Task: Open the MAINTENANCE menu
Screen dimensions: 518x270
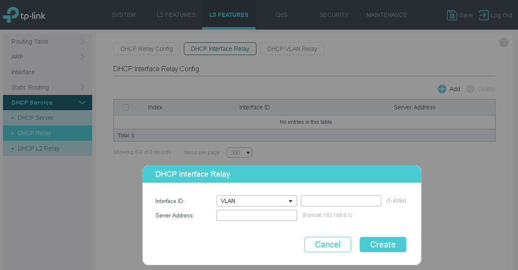Action: click(x=387, y=15)
